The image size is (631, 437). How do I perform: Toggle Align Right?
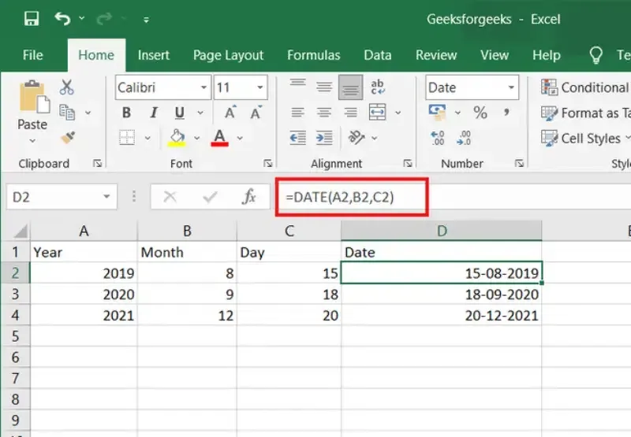(x=350, y=113)
